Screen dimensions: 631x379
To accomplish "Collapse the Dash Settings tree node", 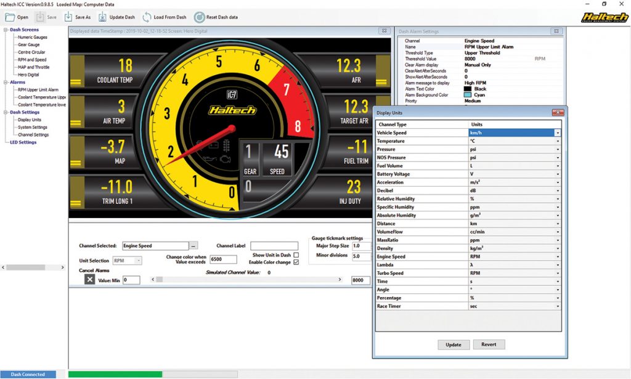I will pyautogui.click(x=6, y=112).
